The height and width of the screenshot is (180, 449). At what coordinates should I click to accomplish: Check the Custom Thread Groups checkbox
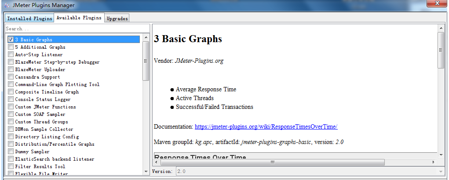click(x=11, y=122)
